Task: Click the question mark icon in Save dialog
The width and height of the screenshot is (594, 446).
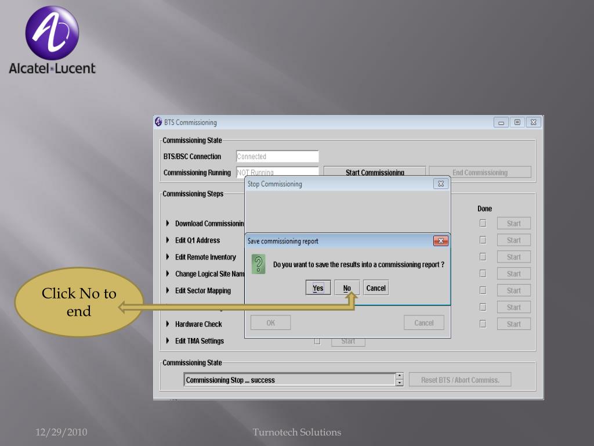Action: tap(258, 264)
